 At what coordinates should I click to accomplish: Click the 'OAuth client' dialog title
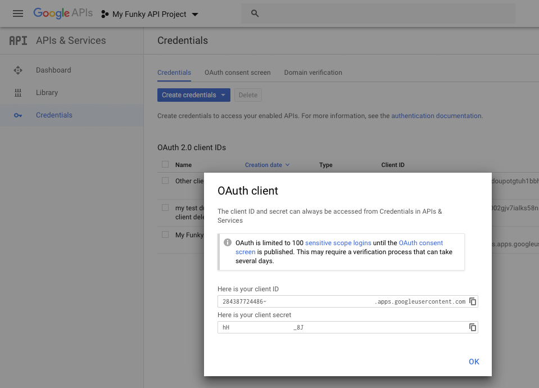248,191
